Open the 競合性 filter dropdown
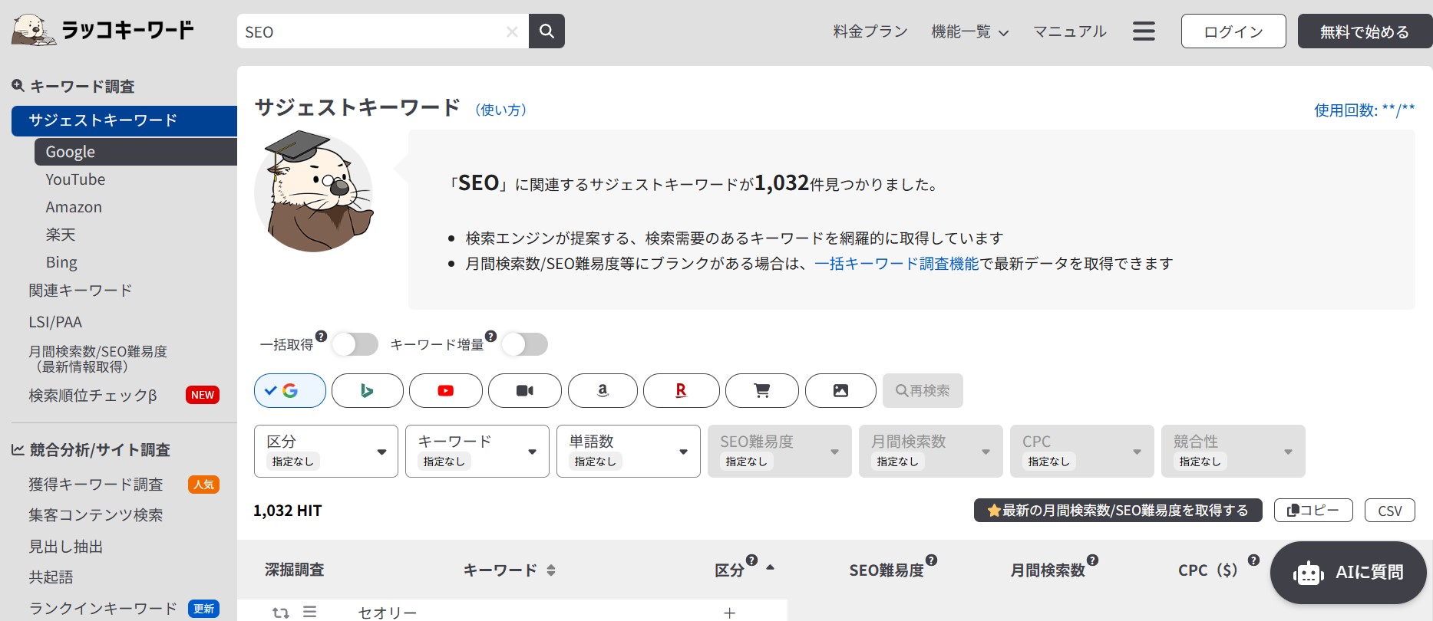This screenshot has height=621, width=1433. pos(1233,452)
